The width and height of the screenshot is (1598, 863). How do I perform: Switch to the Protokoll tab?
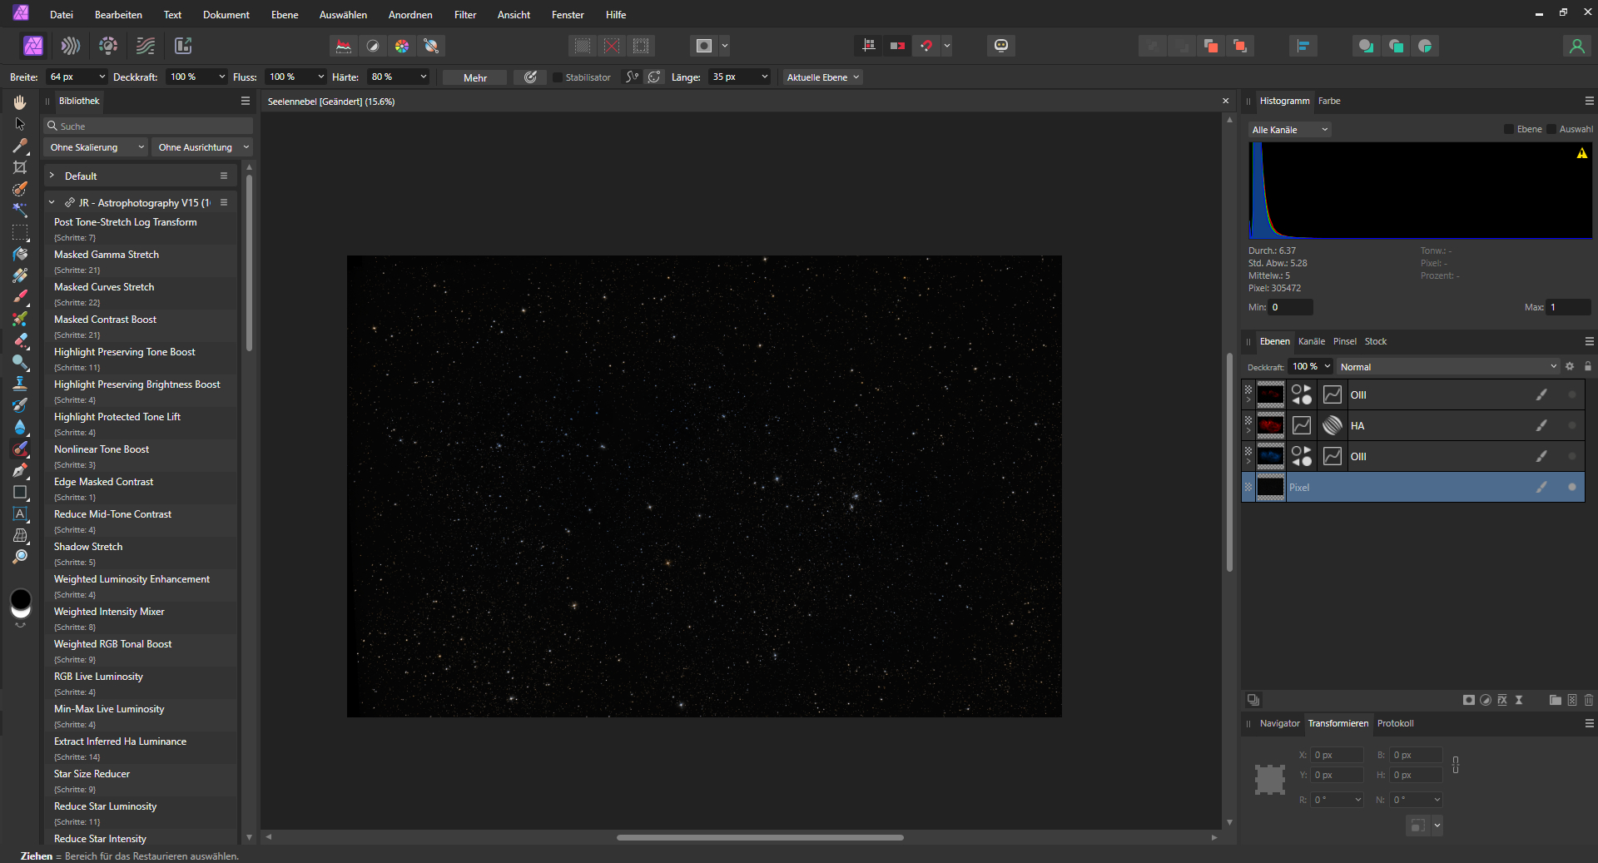pyautogui.click(x=1396, y=723)
